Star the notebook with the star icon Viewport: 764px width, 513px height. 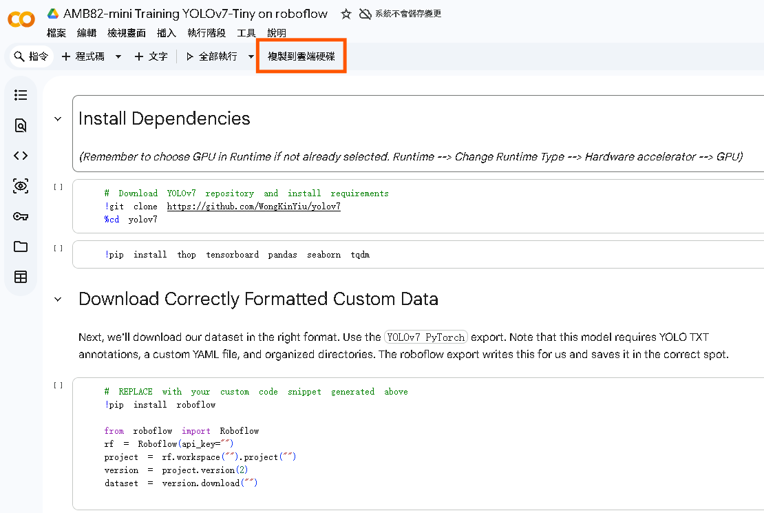click(346, 14)
